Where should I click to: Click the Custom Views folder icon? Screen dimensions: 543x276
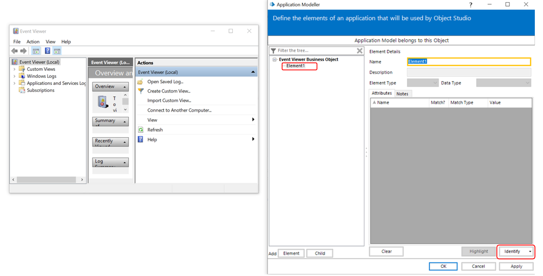click(x=22, y=69)
